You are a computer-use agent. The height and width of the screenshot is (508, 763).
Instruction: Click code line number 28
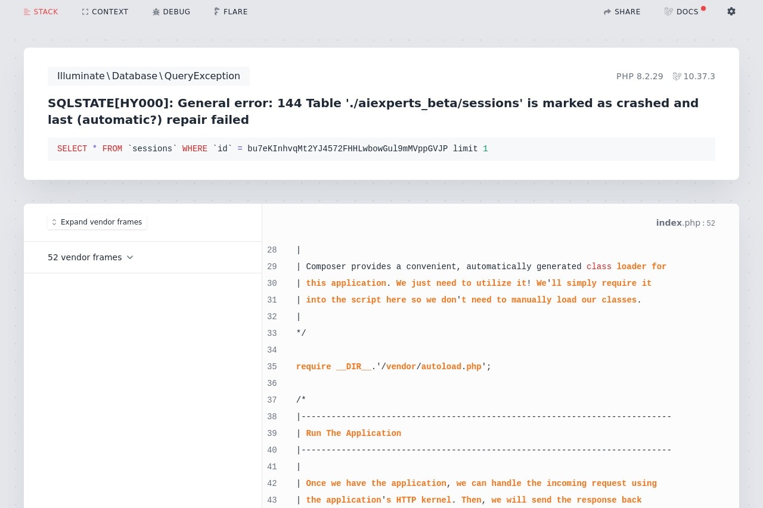pos(272,250)
